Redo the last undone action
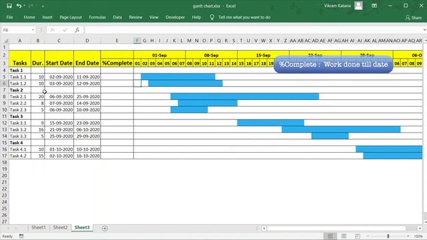Screen dimensions: 427x240 (31, 6)
